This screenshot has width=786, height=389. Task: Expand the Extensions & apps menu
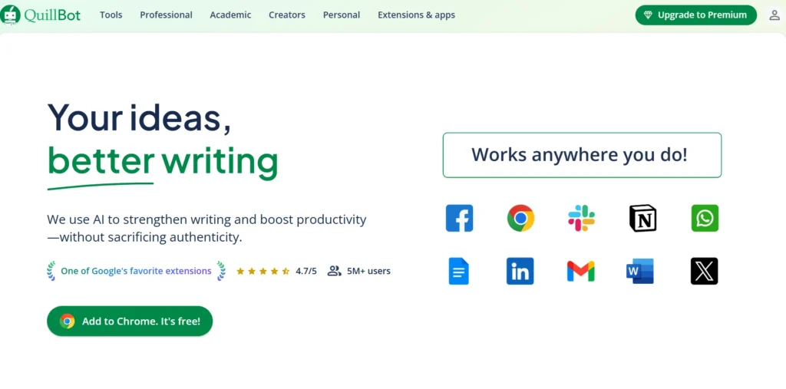coord(416,15)
